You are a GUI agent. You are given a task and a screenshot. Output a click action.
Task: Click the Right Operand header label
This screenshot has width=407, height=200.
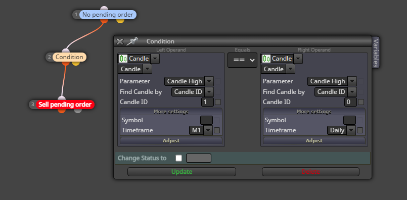(x=314, y=50)
